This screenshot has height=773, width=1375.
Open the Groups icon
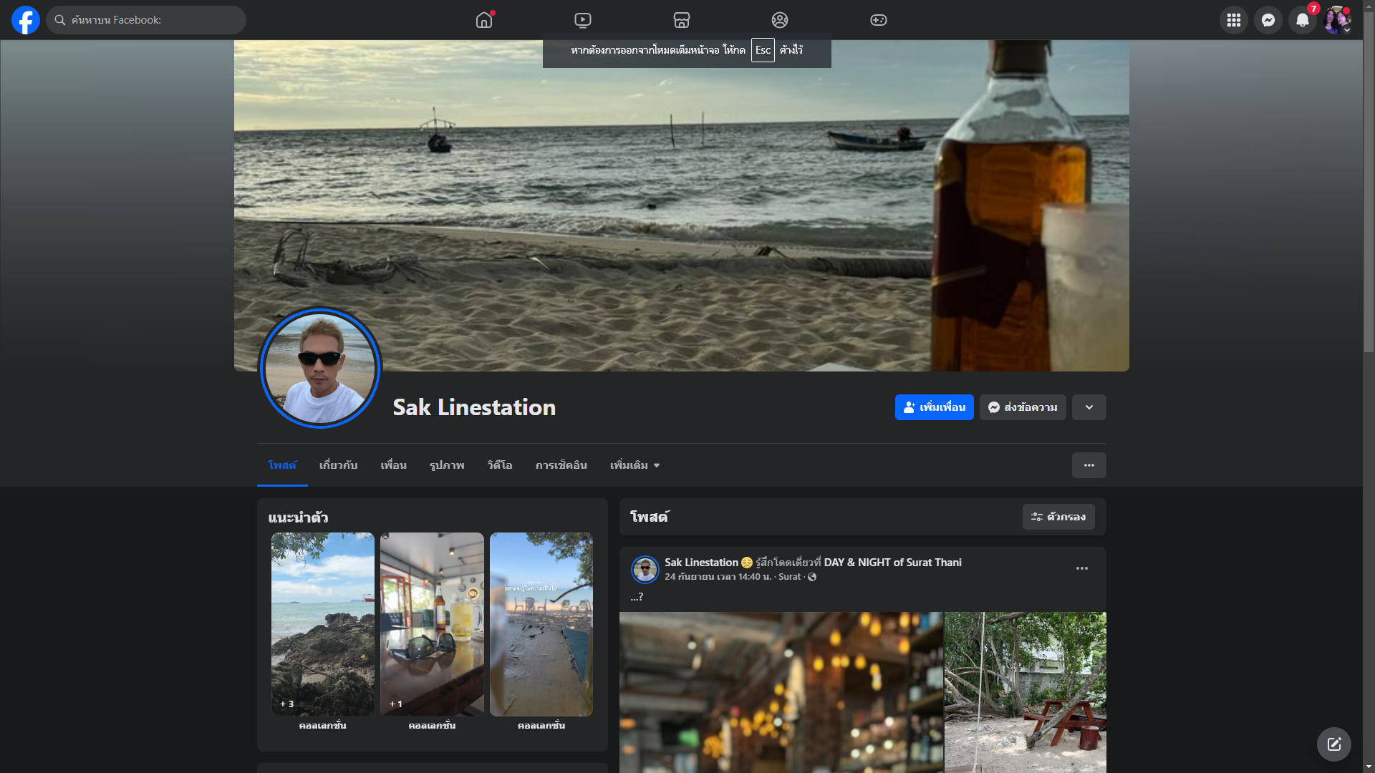tap(780, 20)
